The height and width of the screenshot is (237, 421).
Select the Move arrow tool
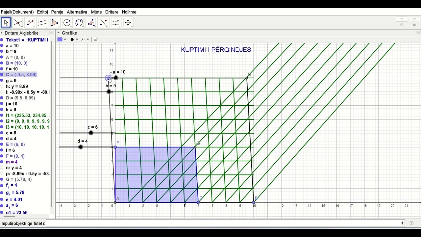pyautogui.click(x=6, y=23)
